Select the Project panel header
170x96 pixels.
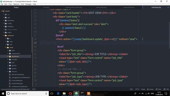click(x=16, y=7)
